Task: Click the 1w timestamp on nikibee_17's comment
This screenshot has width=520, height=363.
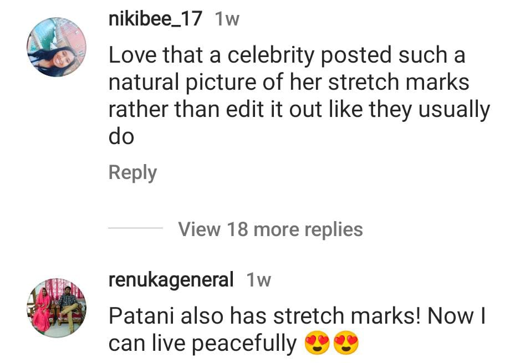Action: [229, 18]
